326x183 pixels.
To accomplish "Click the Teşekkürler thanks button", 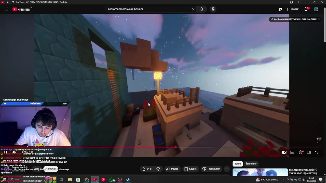I will coord(211,169).
